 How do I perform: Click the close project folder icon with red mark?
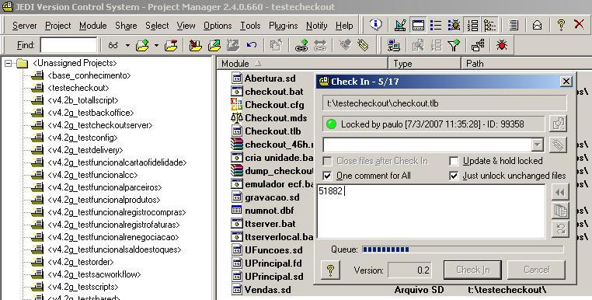171,45
